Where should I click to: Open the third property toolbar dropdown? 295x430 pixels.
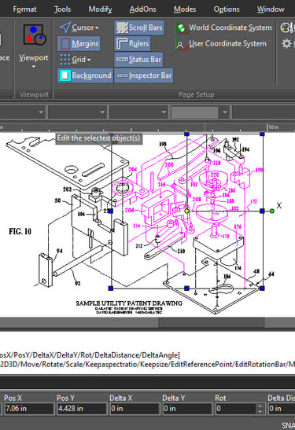[x=164, y=112]
